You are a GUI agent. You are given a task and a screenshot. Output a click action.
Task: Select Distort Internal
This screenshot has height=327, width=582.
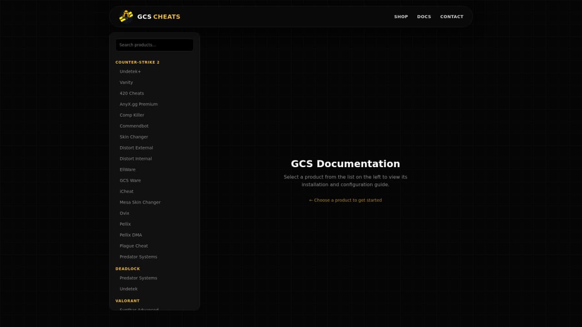point(155,159)
